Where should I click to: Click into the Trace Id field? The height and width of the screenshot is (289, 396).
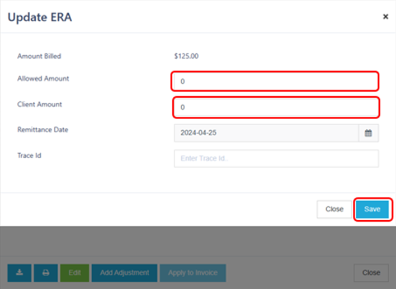pos(276,159)
